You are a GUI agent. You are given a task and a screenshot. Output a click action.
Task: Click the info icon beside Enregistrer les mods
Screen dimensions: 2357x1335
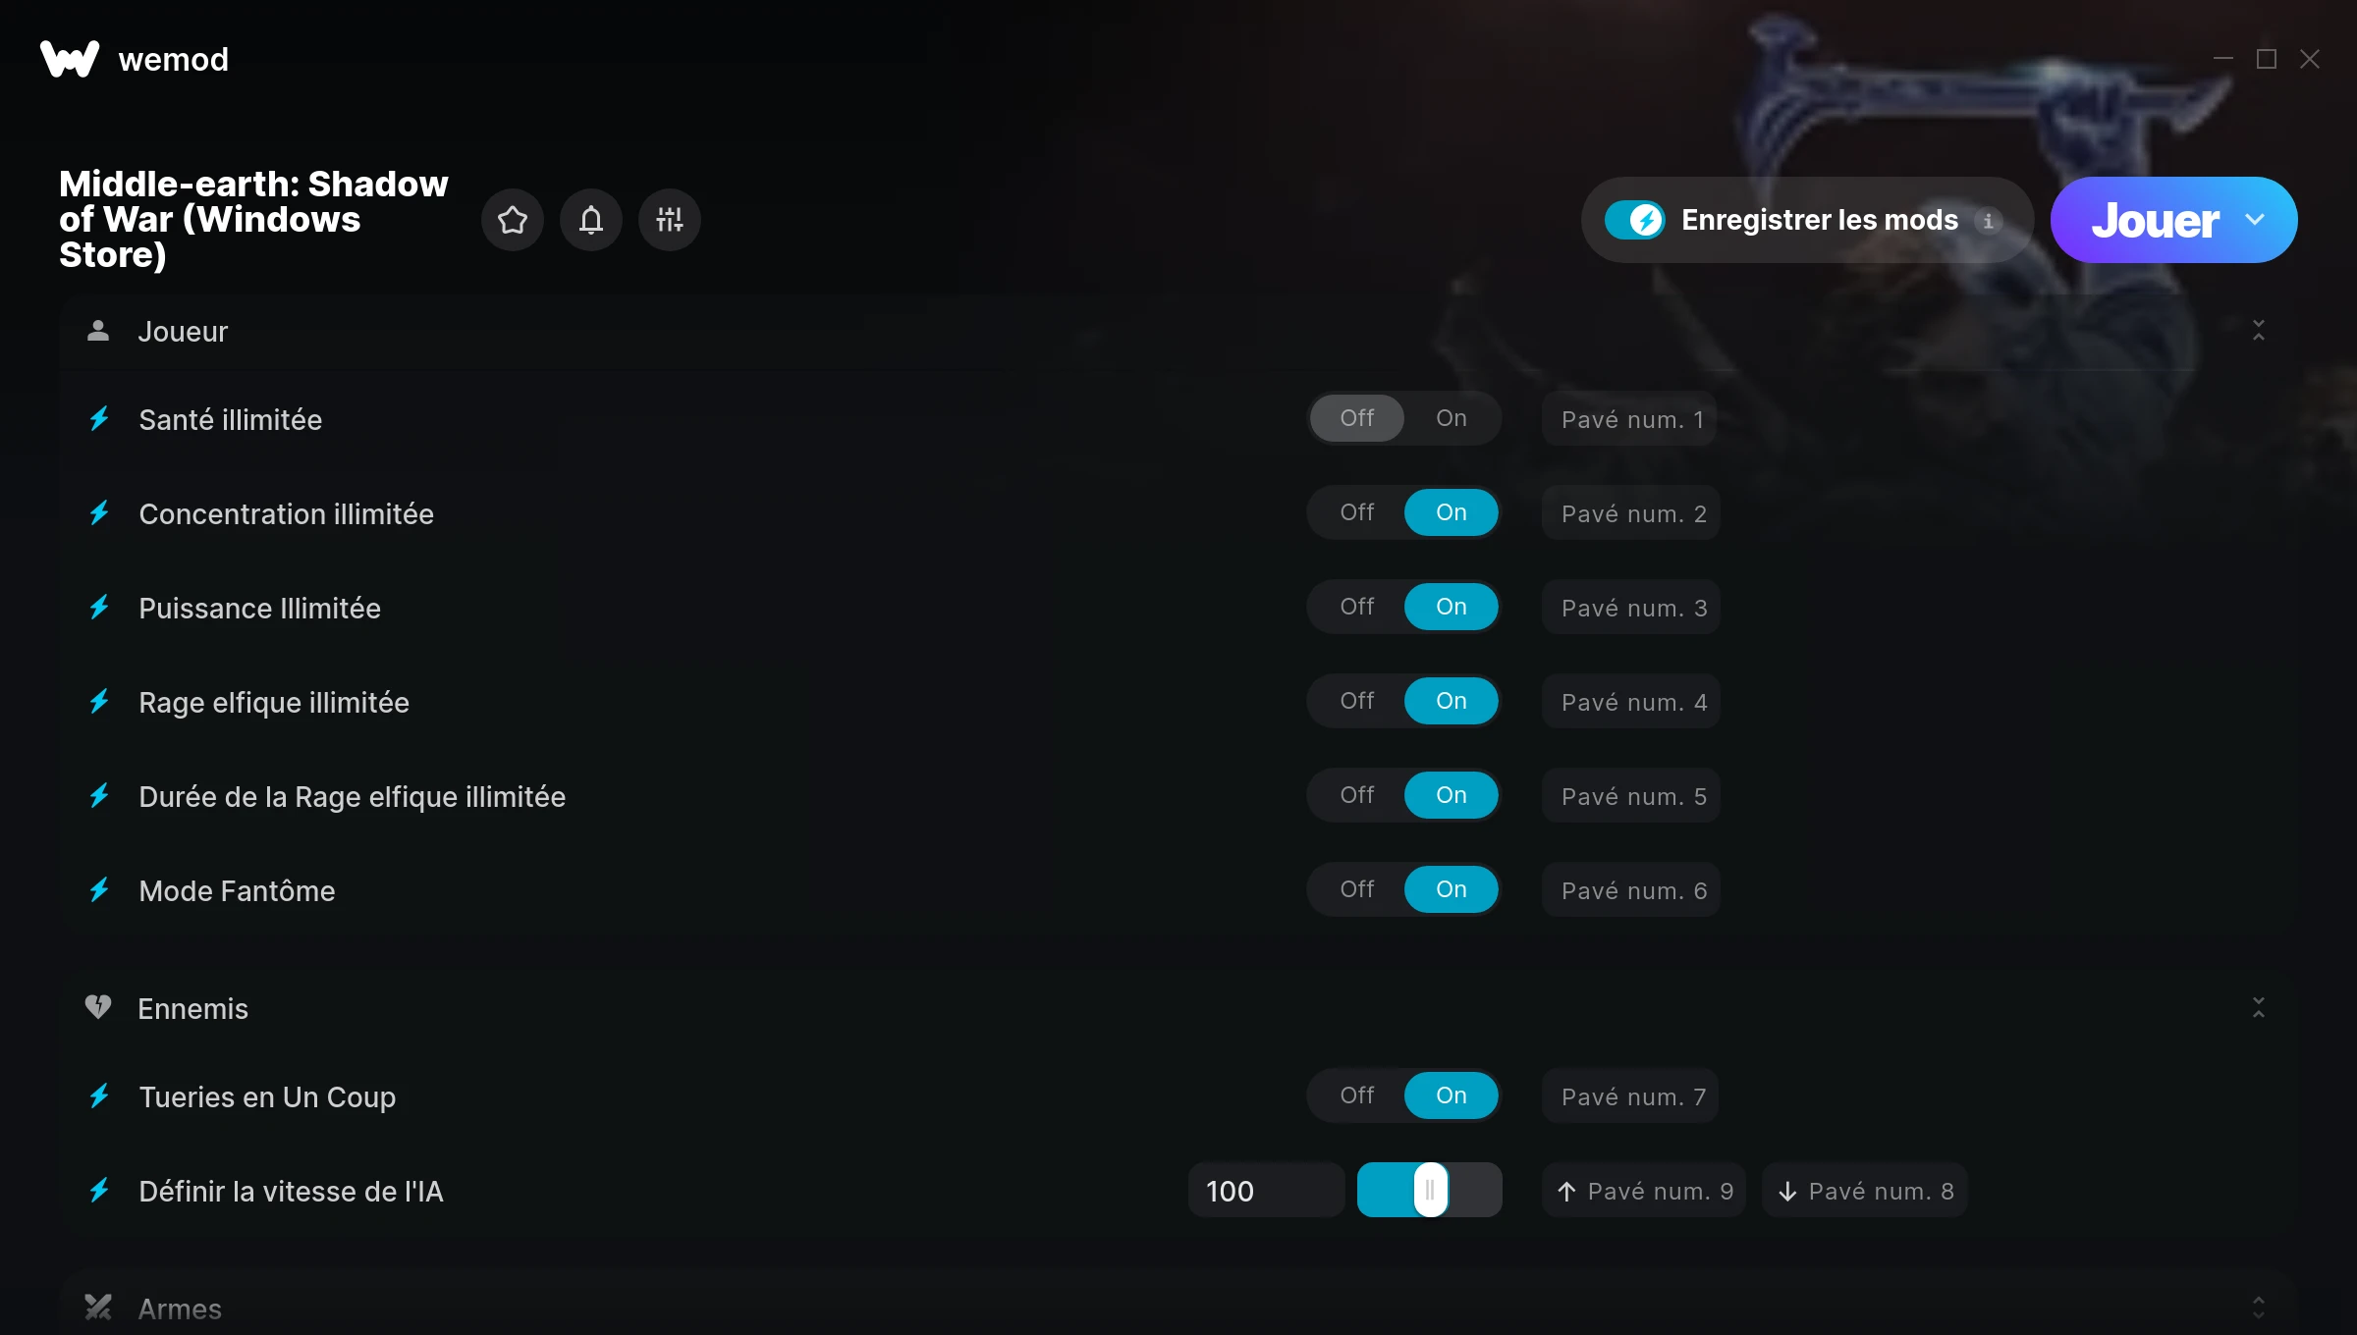[1988, 221]
